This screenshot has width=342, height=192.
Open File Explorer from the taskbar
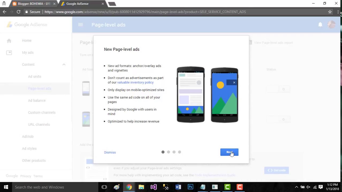point(141,187)
